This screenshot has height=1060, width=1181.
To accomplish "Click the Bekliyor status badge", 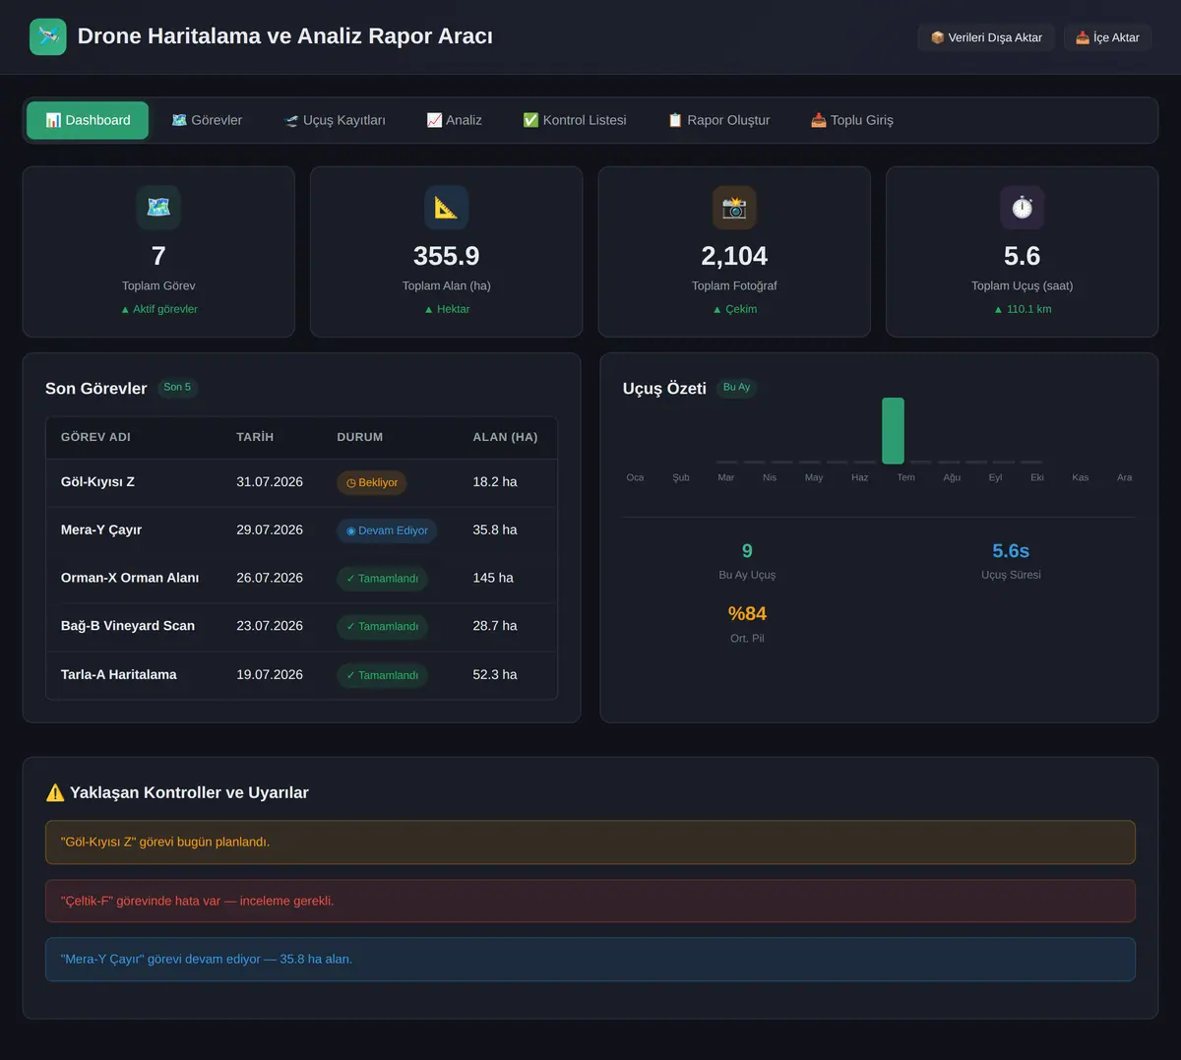I will (x=372, y=482).
